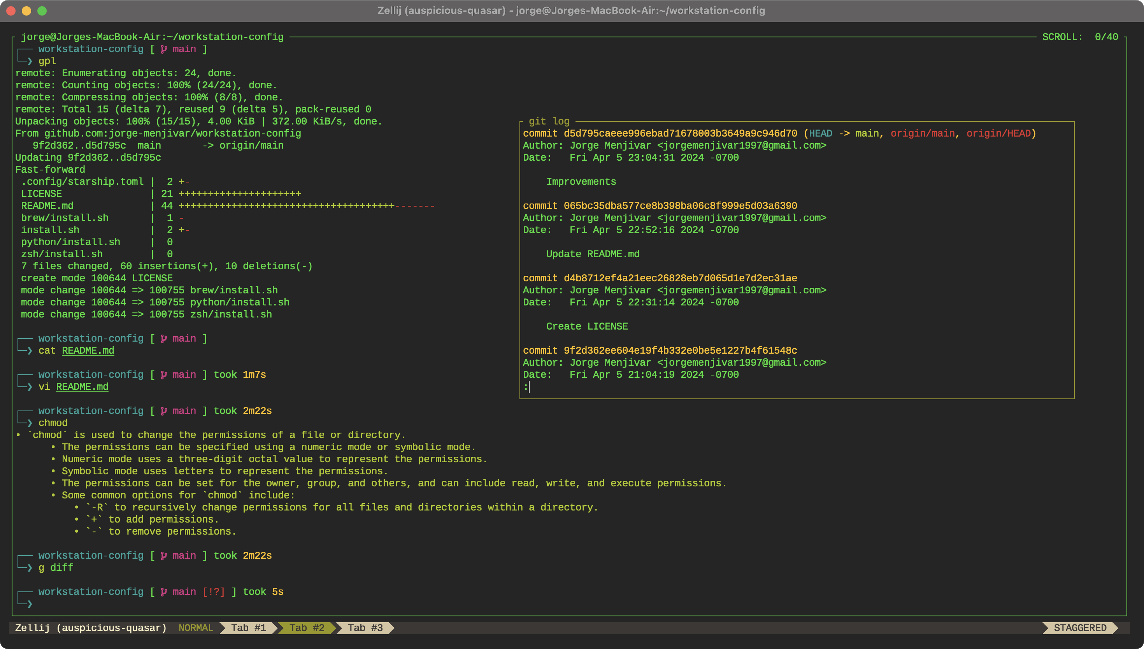Click the empty prompt arrow at bottom
Viewport: 1144px width, 649px height.
[x=30, y=603]
